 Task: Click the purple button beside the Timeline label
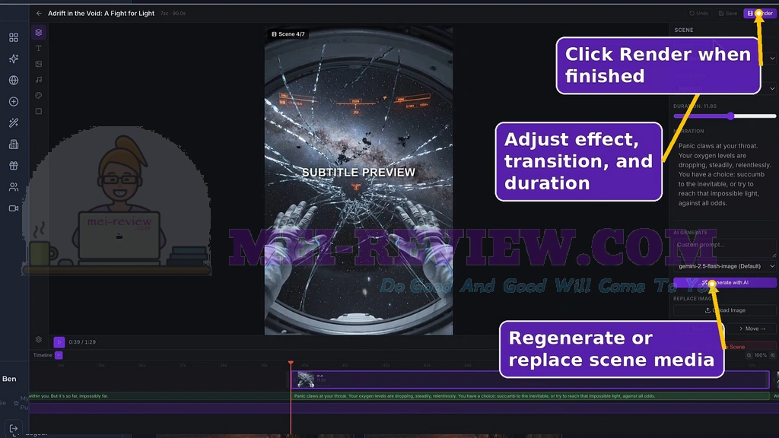point(59,355)
